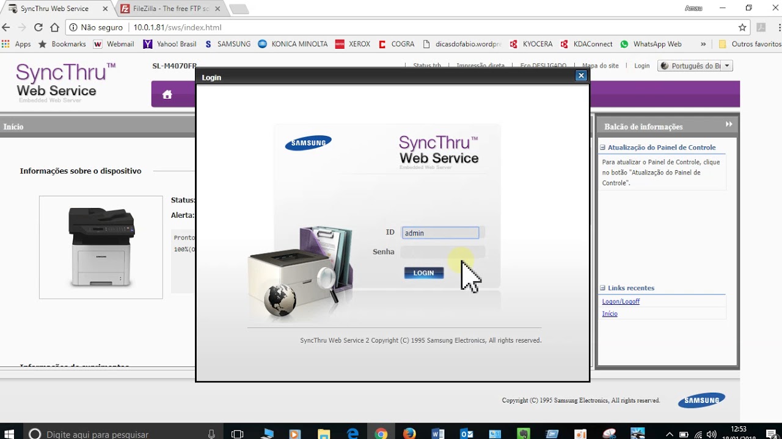Viewport: 782px width, 439px height.
Task: Click the Amau profile button
Action: pos(693,9)
